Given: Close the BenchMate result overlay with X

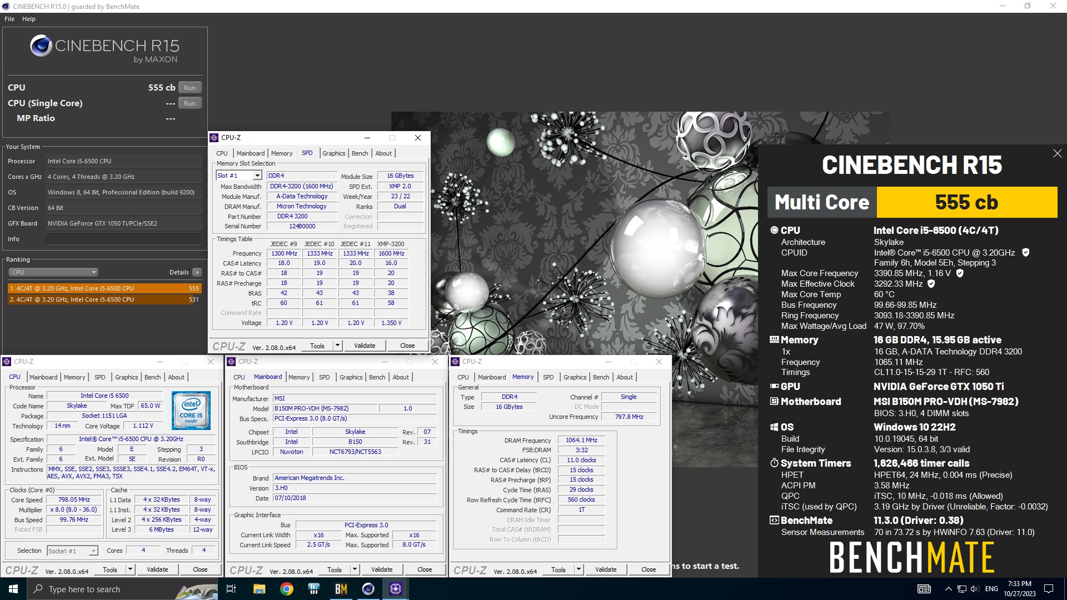Looking at the screenshot, I should (1057, 153).
